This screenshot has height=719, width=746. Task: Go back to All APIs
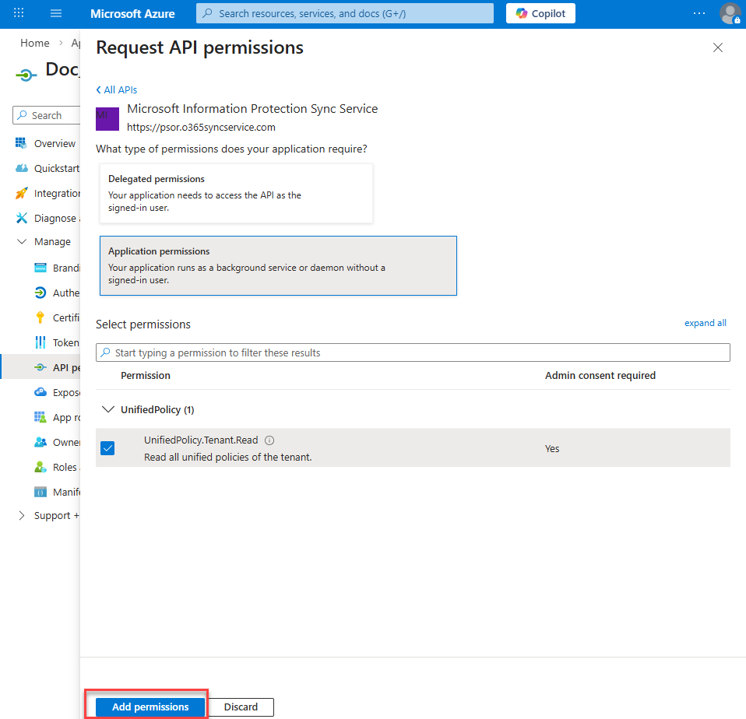(116, 90)
